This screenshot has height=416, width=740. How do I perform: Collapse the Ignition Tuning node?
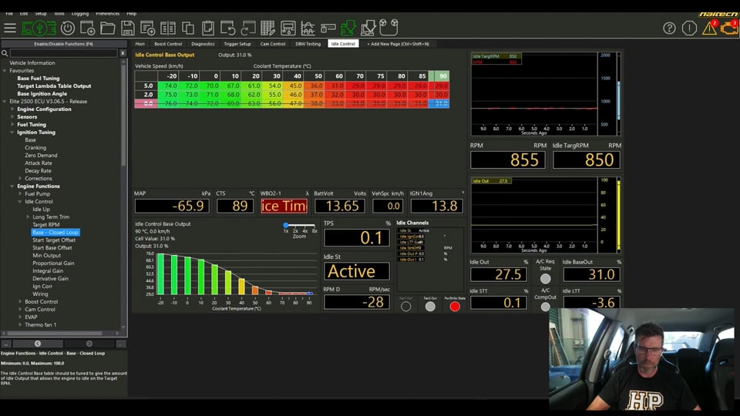tap(12, 132)
